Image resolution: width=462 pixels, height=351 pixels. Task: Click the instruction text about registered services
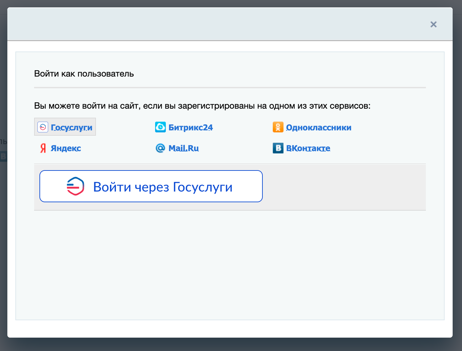(x=202, y=106)
